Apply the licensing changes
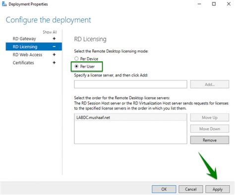This screenshot has height=195, width=235. 218,189
